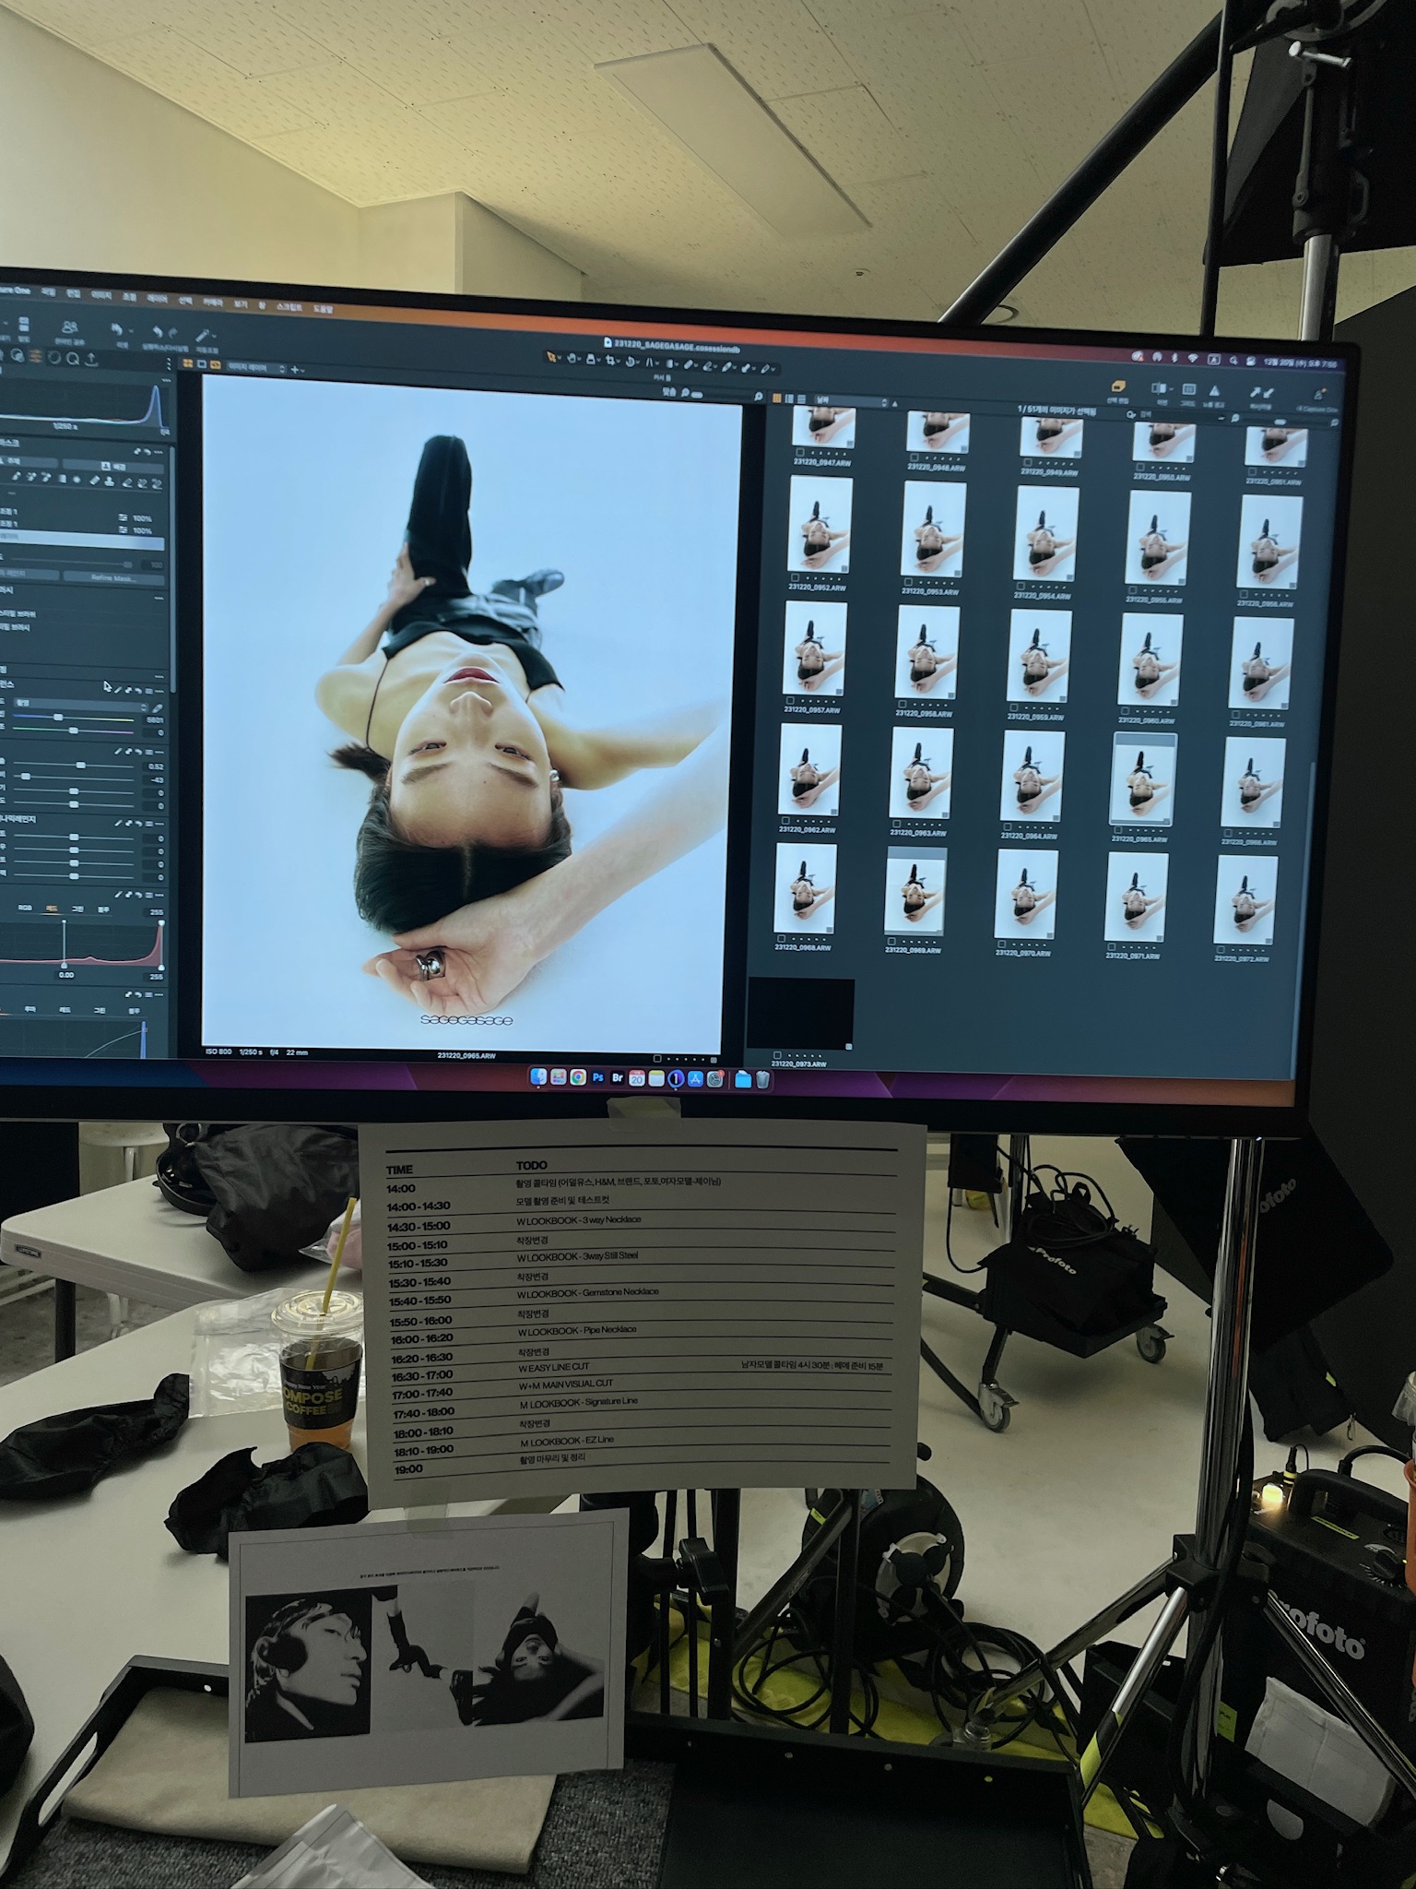Switch levels to the RGB channel tab

(25, 908)
